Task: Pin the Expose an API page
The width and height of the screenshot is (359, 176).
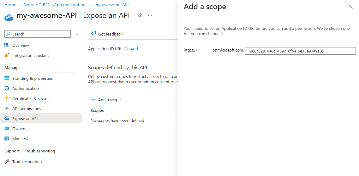Action: tap(140, 15)
